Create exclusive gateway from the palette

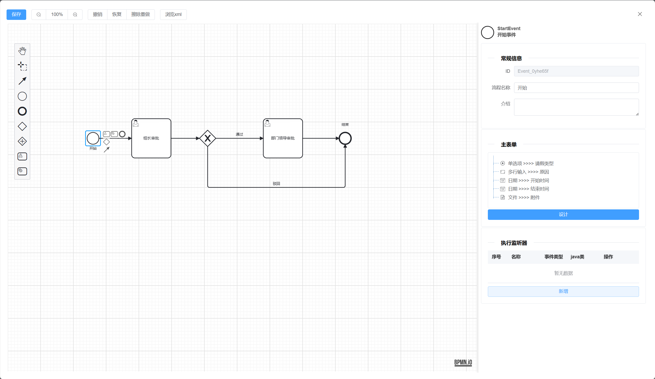click(22, 126)
